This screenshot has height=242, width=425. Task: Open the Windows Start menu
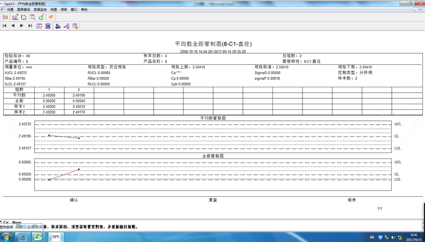[x=6, y=237]
